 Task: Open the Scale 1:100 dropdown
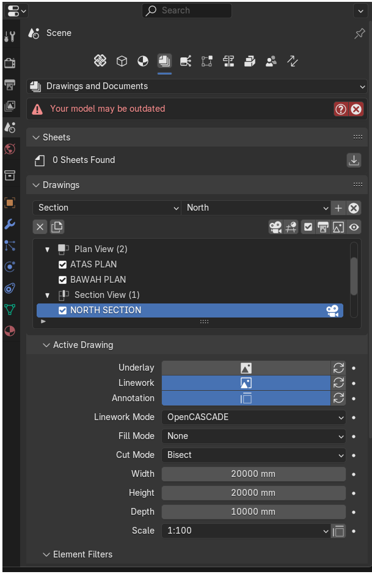coord(246,531)
